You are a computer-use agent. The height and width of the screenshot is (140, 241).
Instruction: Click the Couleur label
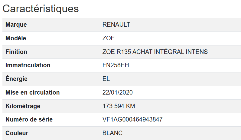pos(17,133)
